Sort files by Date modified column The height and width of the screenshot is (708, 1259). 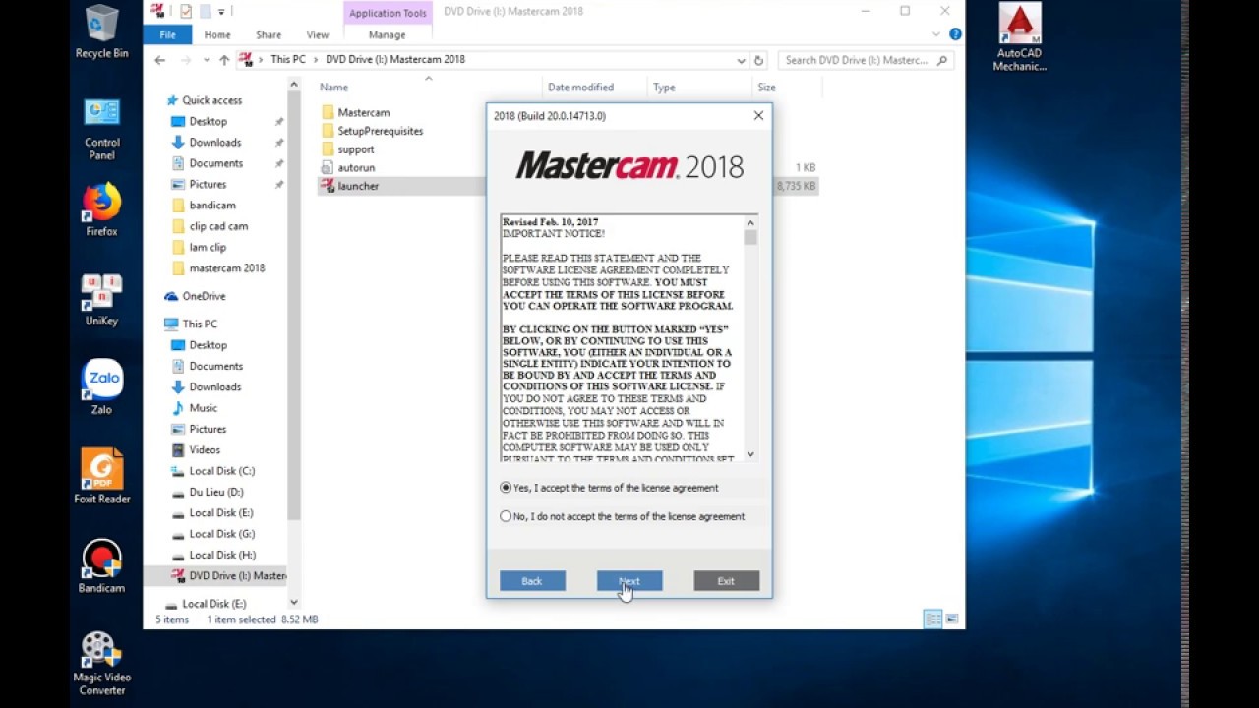580,88
